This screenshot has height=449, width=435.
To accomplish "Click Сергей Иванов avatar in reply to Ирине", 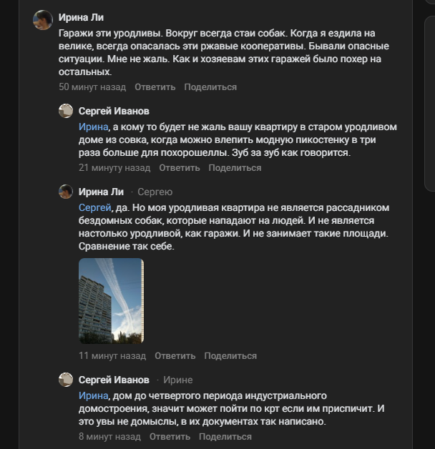I will click(x=66, y=380).
